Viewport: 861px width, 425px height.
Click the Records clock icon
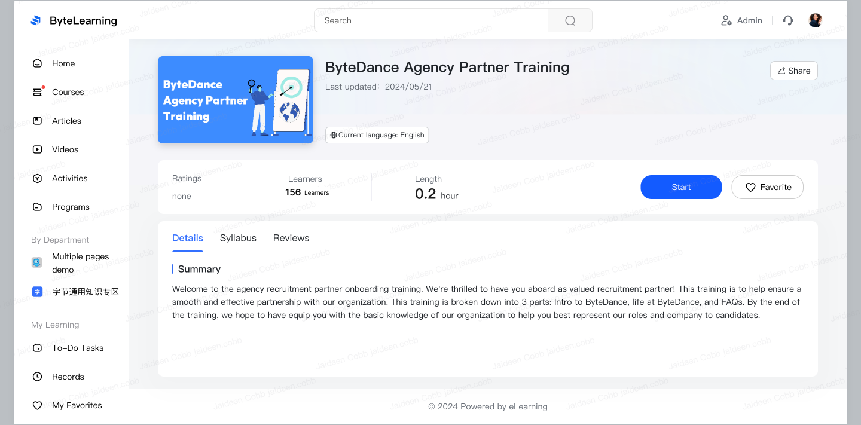coord(37,377)
